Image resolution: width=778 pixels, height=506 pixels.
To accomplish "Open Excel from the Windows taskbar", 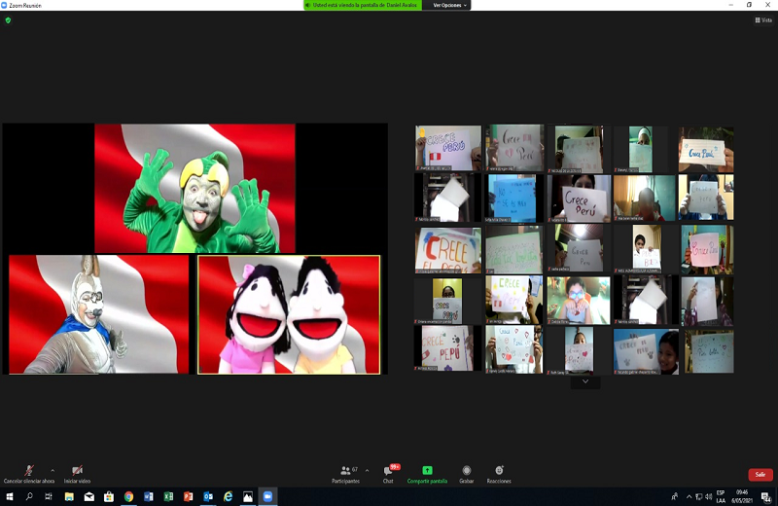I will (x=168, y=496).
